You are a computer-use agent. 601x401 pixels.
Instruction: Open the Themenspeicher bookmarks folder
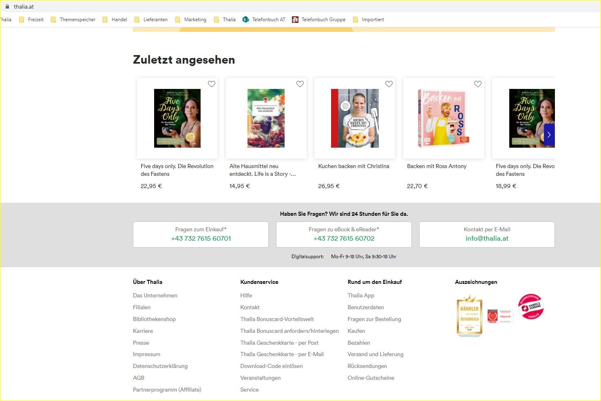77,19
